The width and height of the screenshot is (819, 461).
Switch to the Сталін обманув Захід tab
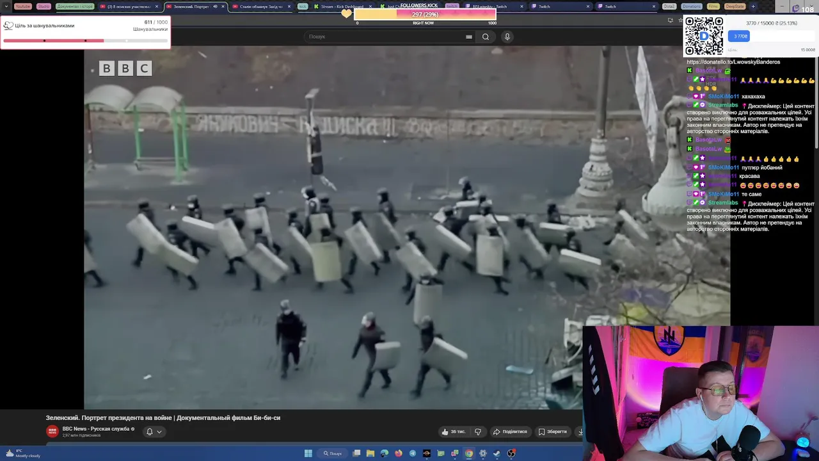pos(261,6)
